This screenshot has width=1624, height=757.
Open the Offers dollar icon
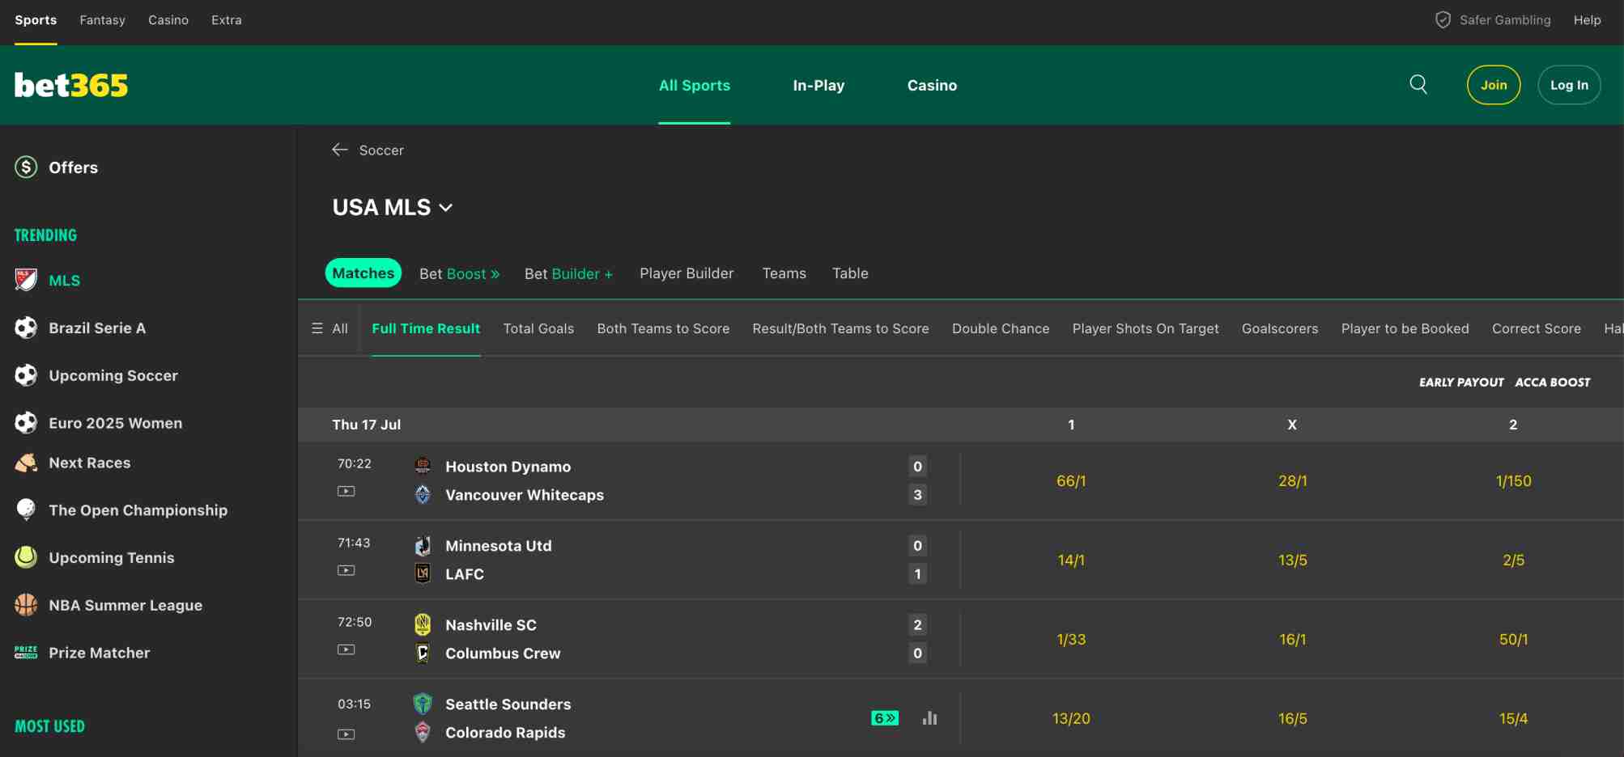click(26, 167)
